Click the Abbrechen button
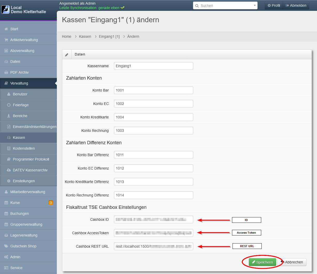Screen dimensions: 317x274 tap(292, 262)
